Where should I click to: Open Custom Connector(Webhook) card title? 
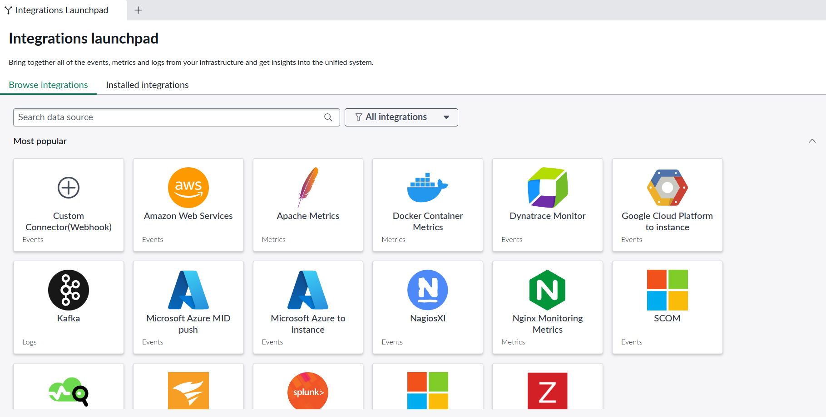click(69, 222)
